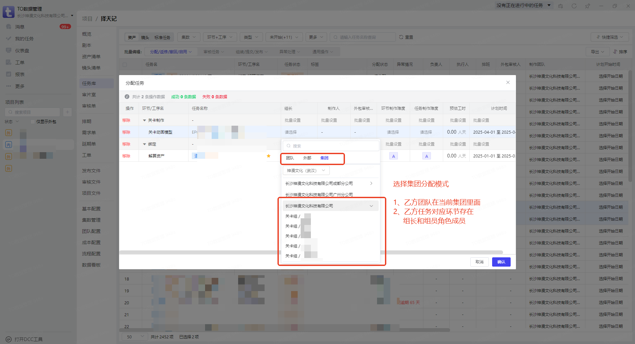Switch to the 外部 tab in popup
Screen dimensions: 635x344
coord(307,158)
